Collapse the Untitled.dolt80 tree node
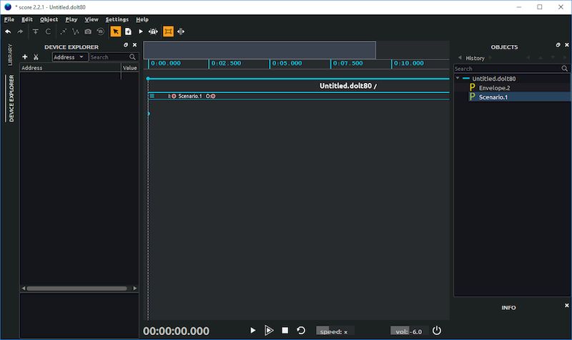This screenshot has height=340, width=572. (458, 79)
